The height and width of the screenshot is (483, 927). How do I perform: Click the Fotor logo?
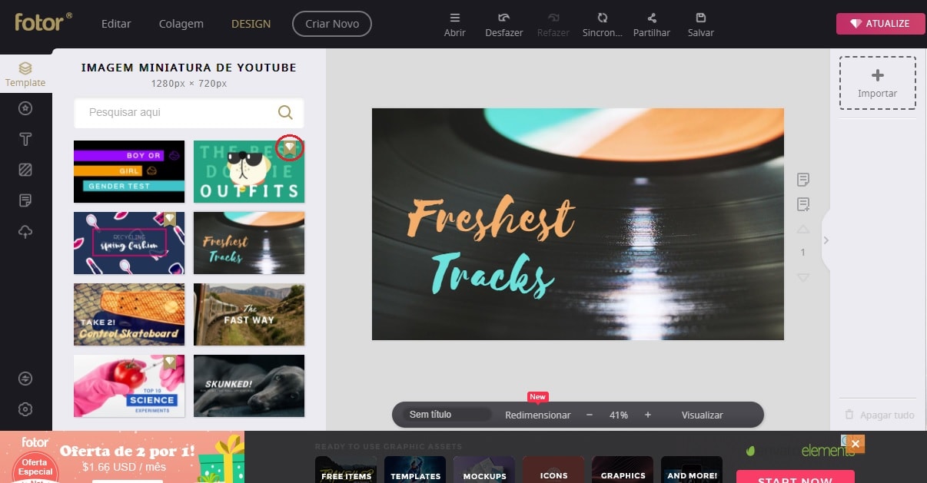[x=43, y=22]
